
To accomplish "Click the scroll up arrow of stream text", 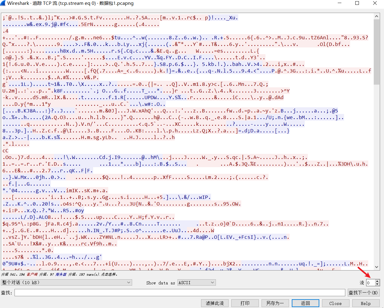I will [376, 17].
